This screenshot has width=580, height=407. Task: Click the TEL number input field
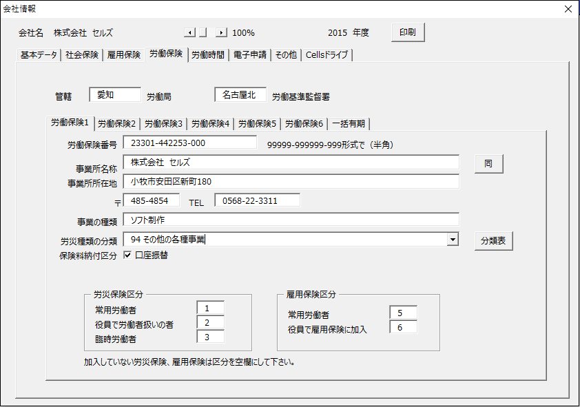257,200
